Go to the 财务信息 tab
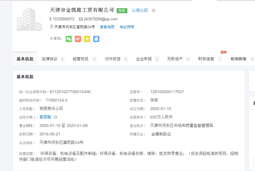Screen dimensions: 255x171 click(x=206, y=59)
